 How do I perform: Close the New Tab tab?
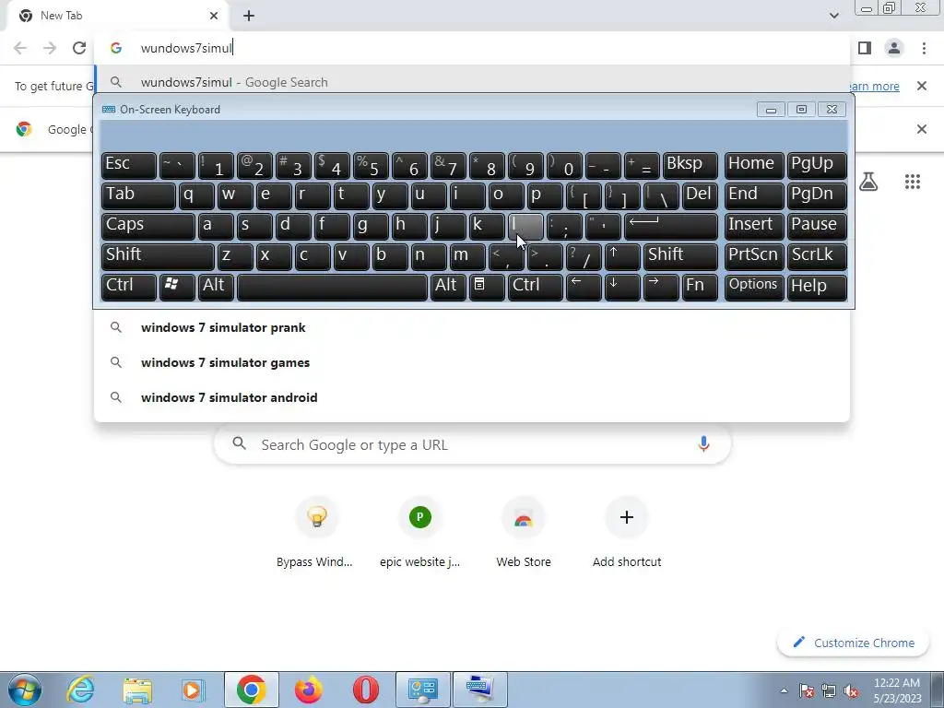coord(214,16)
